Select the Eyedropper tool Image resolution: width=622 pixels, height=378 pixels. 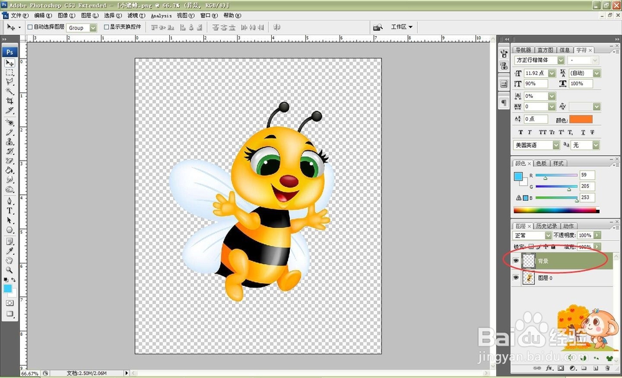(x=9, y=252)
